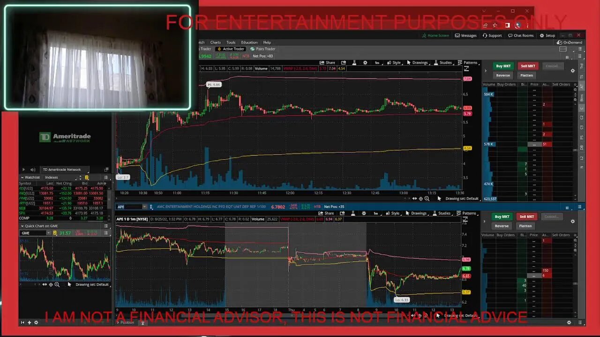
Task: Switch to Tools tab
Action: pos(231,42)
